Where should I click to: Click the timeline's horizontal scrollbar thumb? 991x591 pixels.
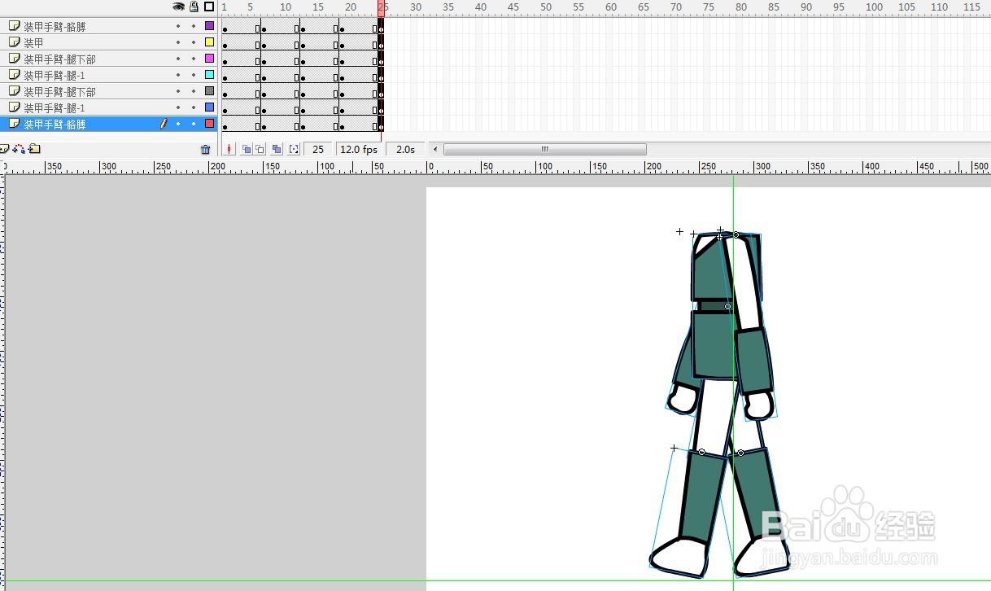point(545,149)
